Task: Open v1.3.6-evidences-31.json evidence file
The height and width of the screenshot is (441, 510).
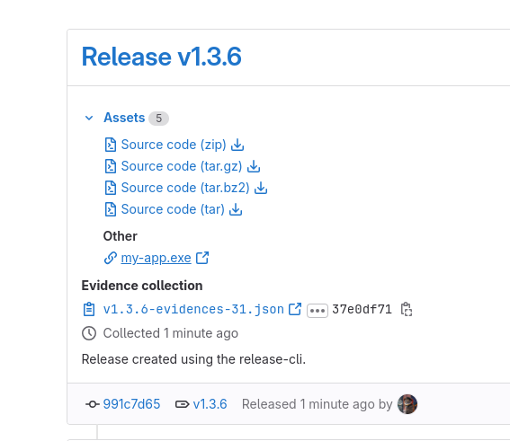Action: pyautogui.click(x=193, y=309)
